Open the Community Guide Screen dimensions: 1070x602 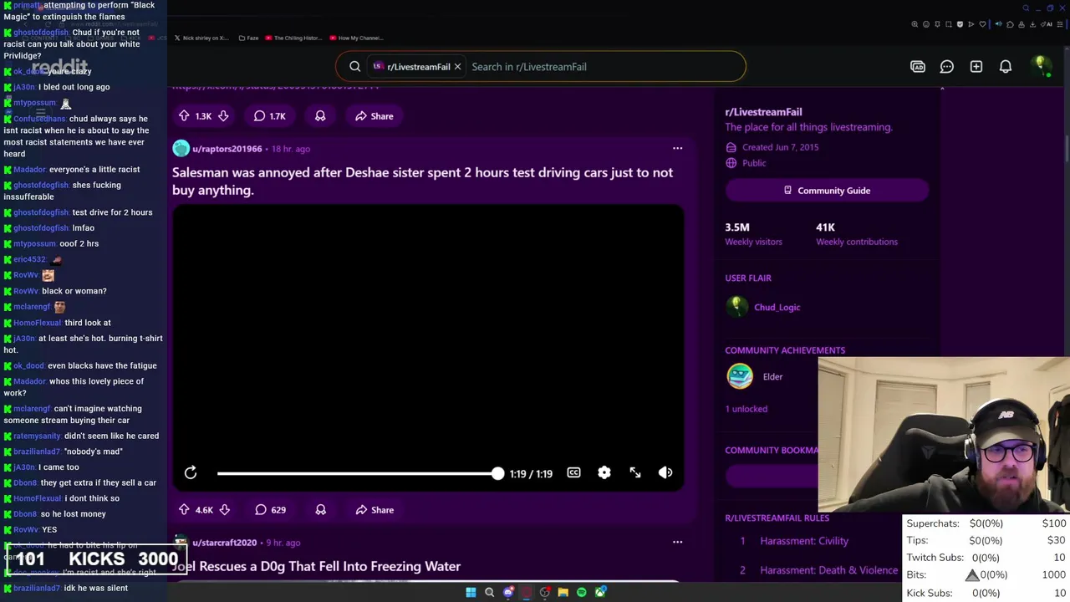(x=827, y=191)
